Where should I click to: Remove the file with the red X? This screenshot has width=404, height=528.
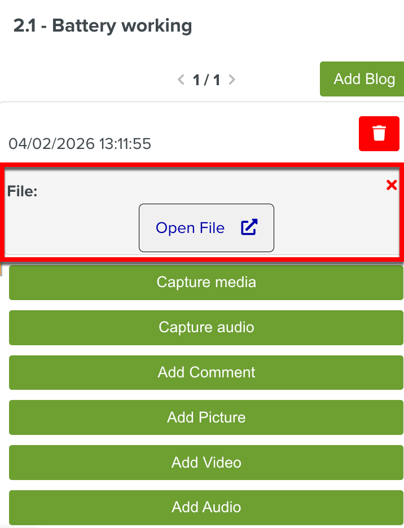[x=392, y=185]
